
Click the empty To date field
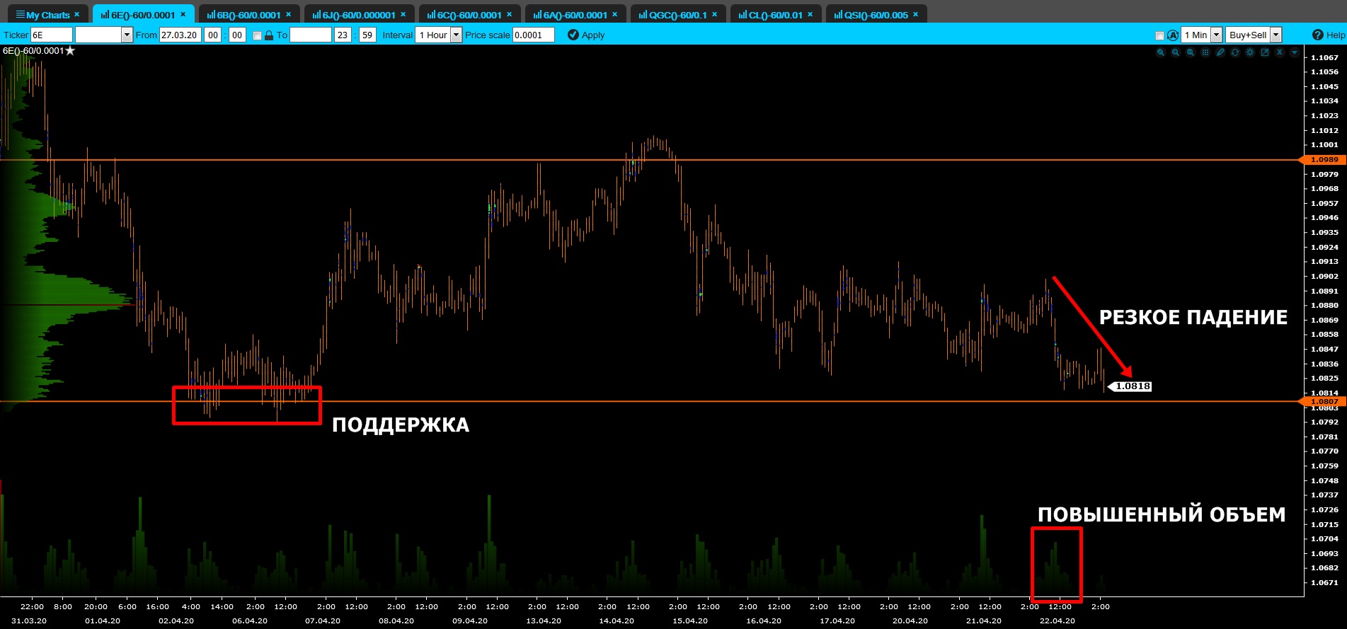click(311, 35)
